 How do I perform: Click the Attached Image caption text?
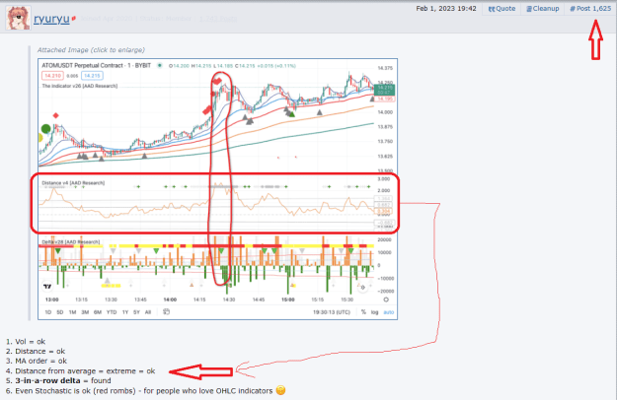[x=91, y=50]
